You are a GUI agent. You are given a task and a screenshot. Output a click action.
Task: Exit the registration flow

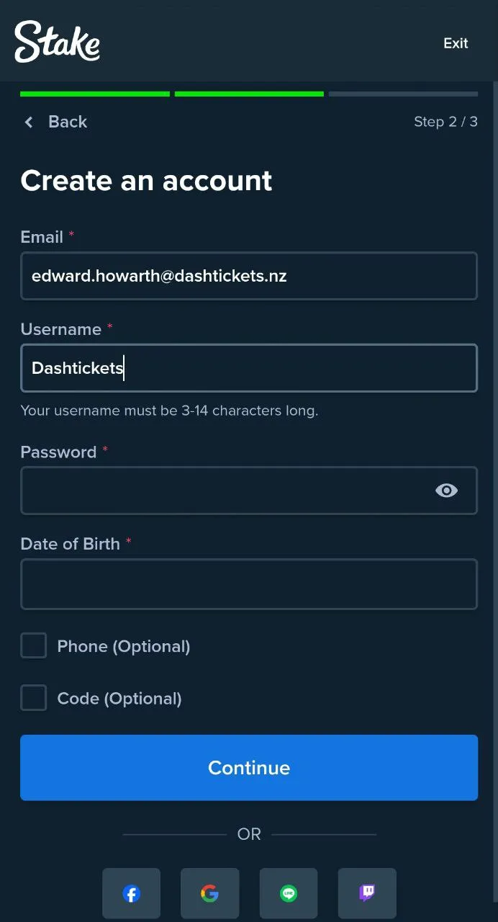pos(456,43)
